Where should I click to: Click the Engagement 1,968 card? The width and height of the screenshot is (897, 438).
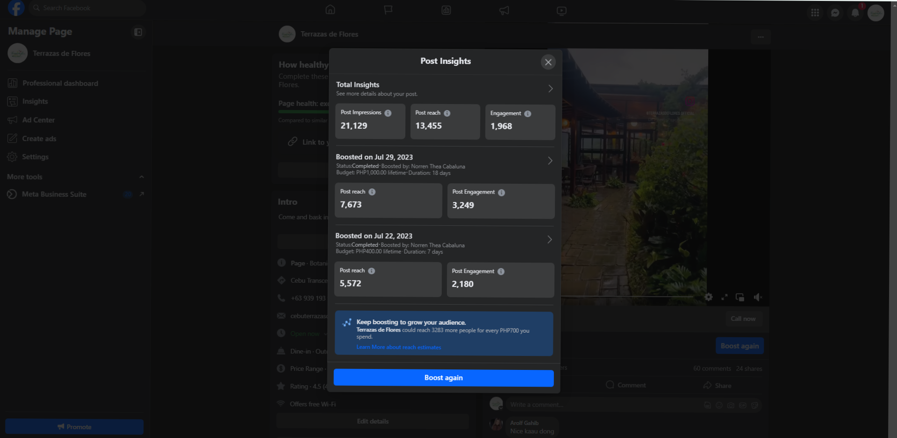pyautogui.click(x=520, y=122)
